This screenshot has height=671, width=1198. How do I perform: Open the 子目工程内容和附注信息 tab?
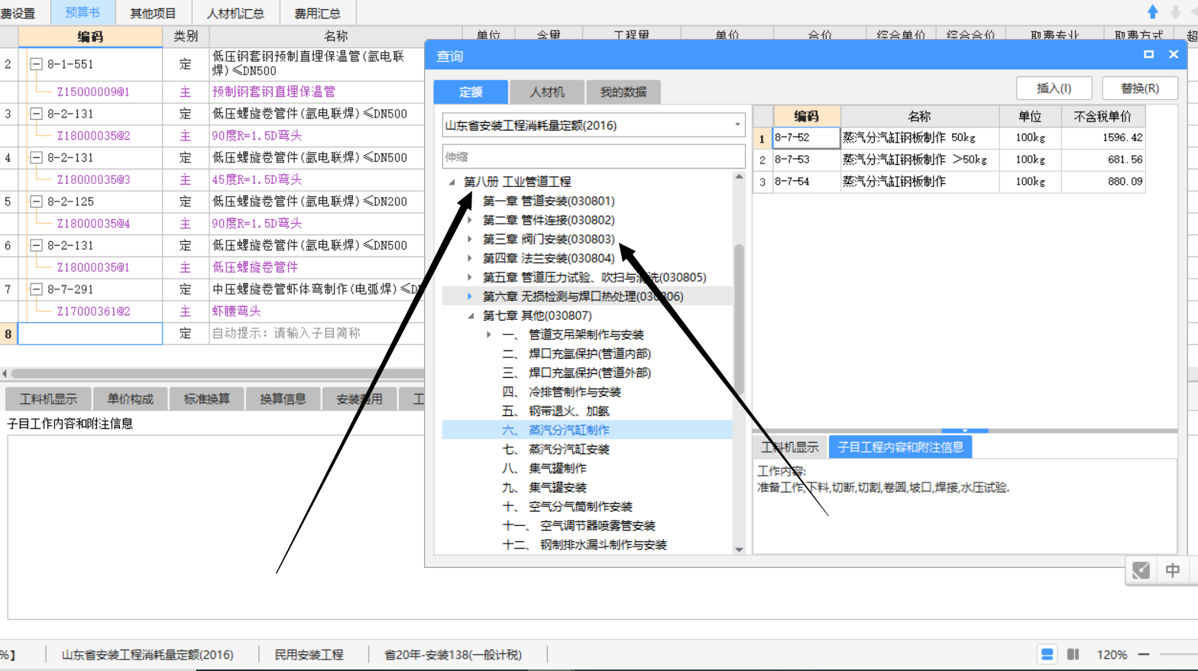point(900,447)
